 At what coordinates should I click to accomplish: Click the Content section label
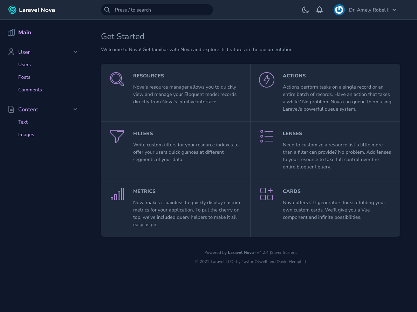[x=28, y=110]
